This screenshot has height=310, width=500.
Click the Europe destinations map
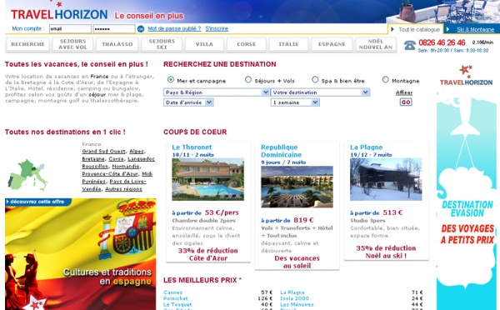coord(27,175)
